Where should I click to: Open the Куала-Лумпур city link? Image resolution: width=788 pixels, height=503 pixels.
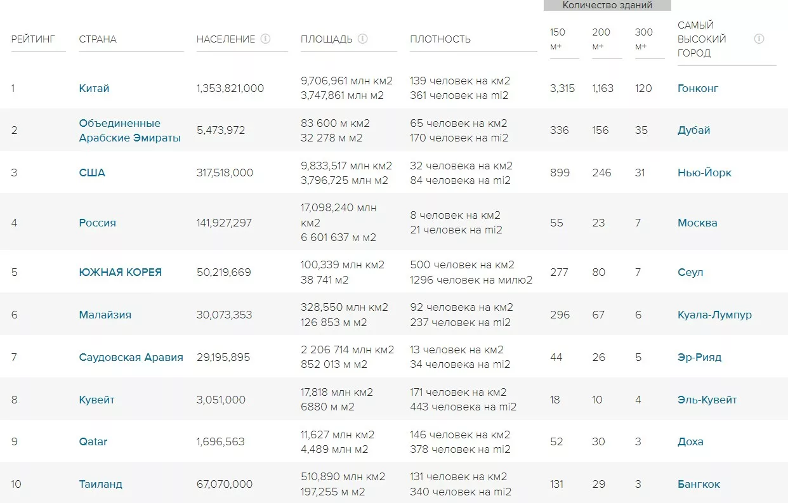714,315
